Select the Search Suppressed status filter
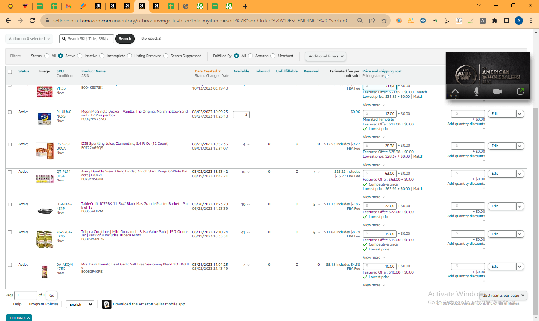This screenshot has width=539, height=321. pos(166,56)
